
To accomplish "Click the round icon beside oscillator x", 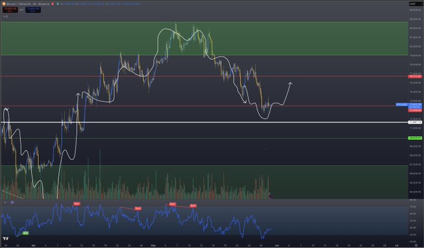I will (x=12, y=202).
